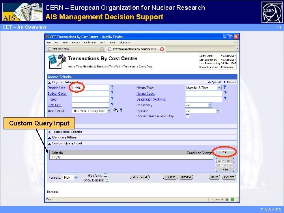Click the help icon beside Budget Code
Image resolution: width=284 pixels, height=213 pixels.
coord(112,93)
